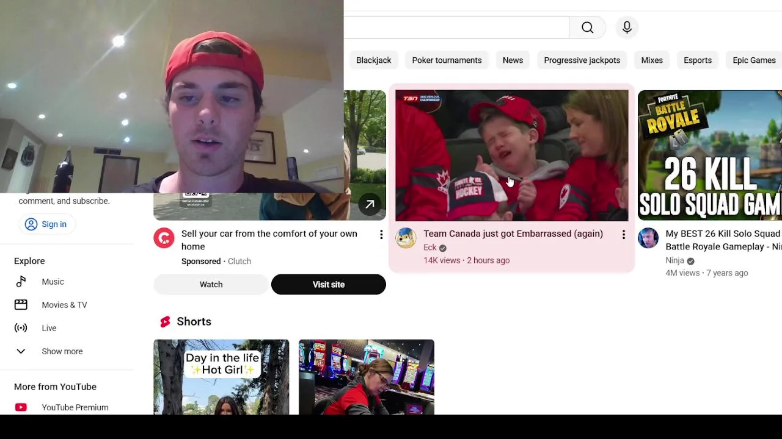Select the Epic Games chip

pos(754,60)
